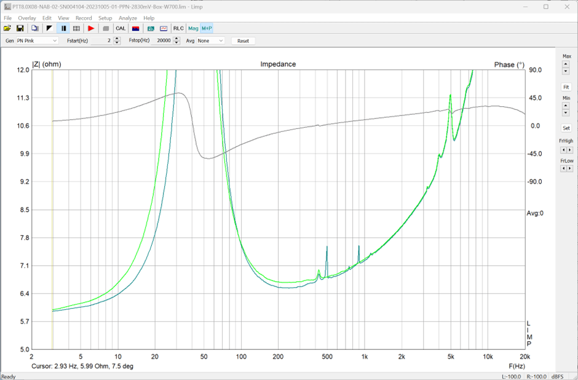578x380 pixels.
Task: Click the '|Z| (ohm)' axis label
Action: click(x=47, y=64)
